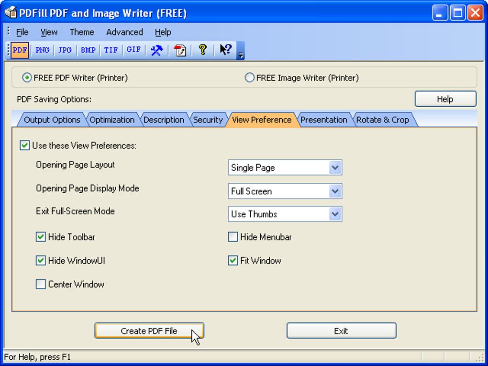Open the toolbar overflow options arrow

tap(241, 51)
